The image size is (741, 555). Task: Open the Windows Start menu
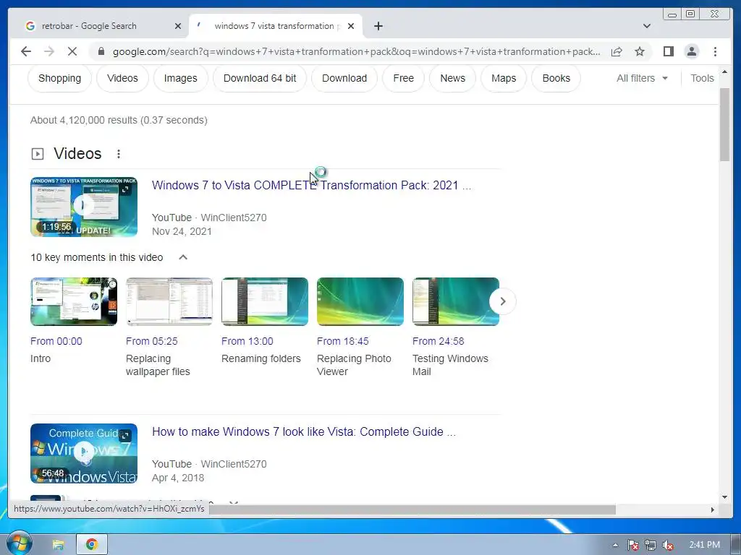(x=19, y=544)
